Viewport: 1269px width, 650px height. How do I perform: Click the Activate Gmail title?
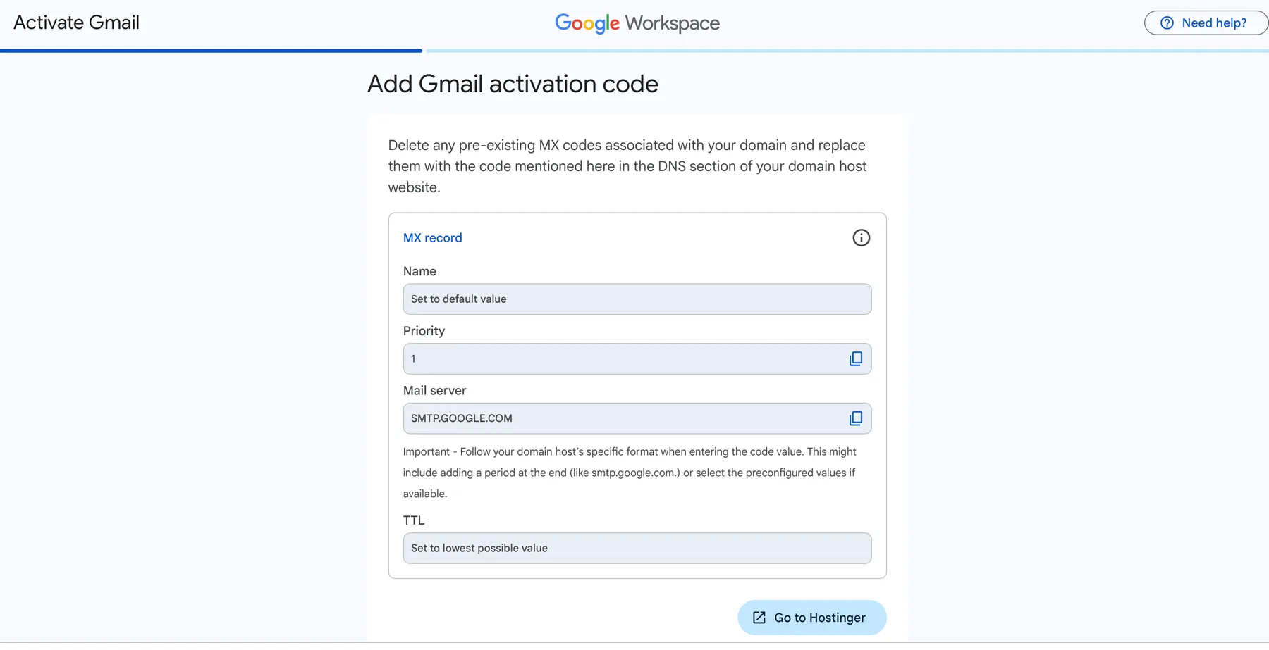77,23
